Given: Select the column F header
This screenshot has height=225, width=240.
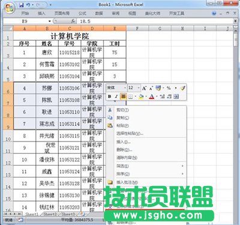Looking at the screenshot, I should pos(137,28).
